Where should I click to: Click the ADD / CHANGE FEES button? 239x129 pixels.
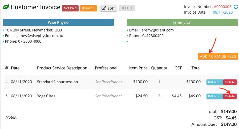tap(218, 56)
